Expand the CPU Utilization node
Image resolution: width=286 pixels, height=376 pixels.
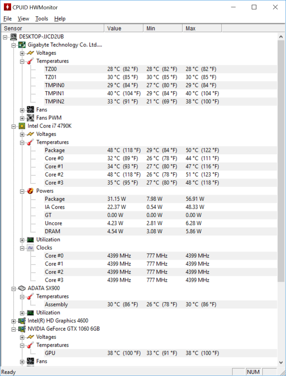(22, 240)
